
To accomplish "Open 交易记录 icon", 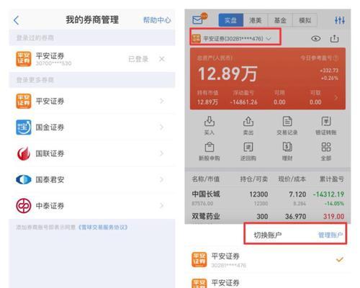I will [x=287, y=122].
